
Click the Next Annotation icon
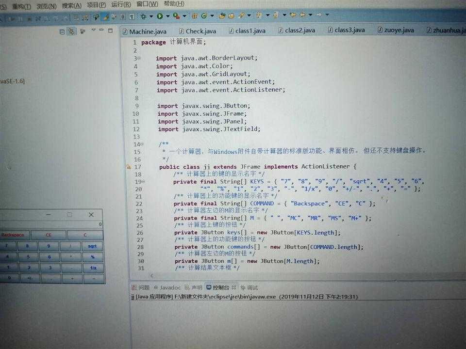click(259, 15)
